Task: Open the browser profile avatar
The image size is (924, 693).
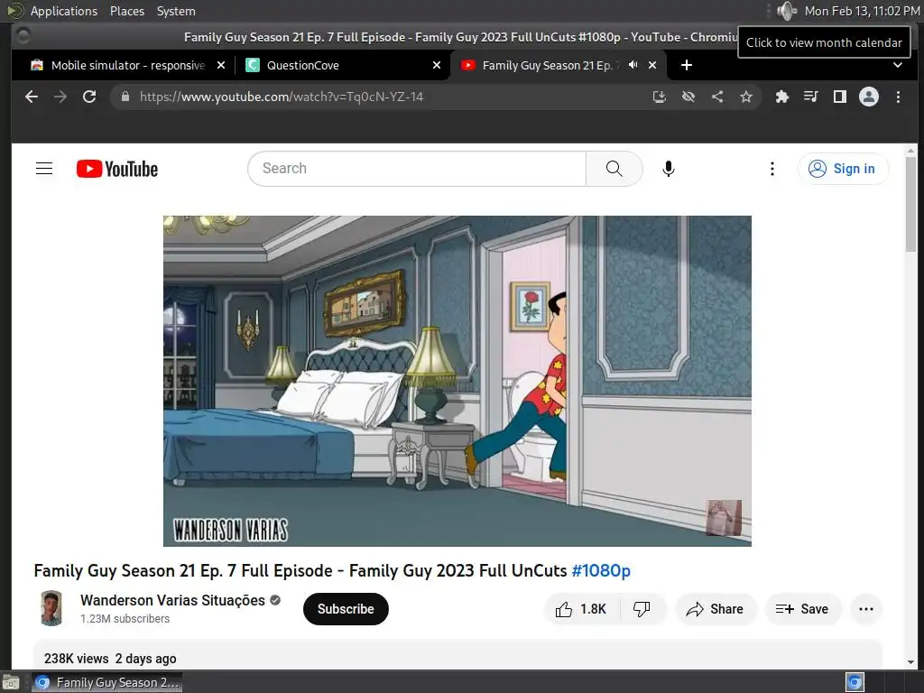Action: click(x=869, y=97)
